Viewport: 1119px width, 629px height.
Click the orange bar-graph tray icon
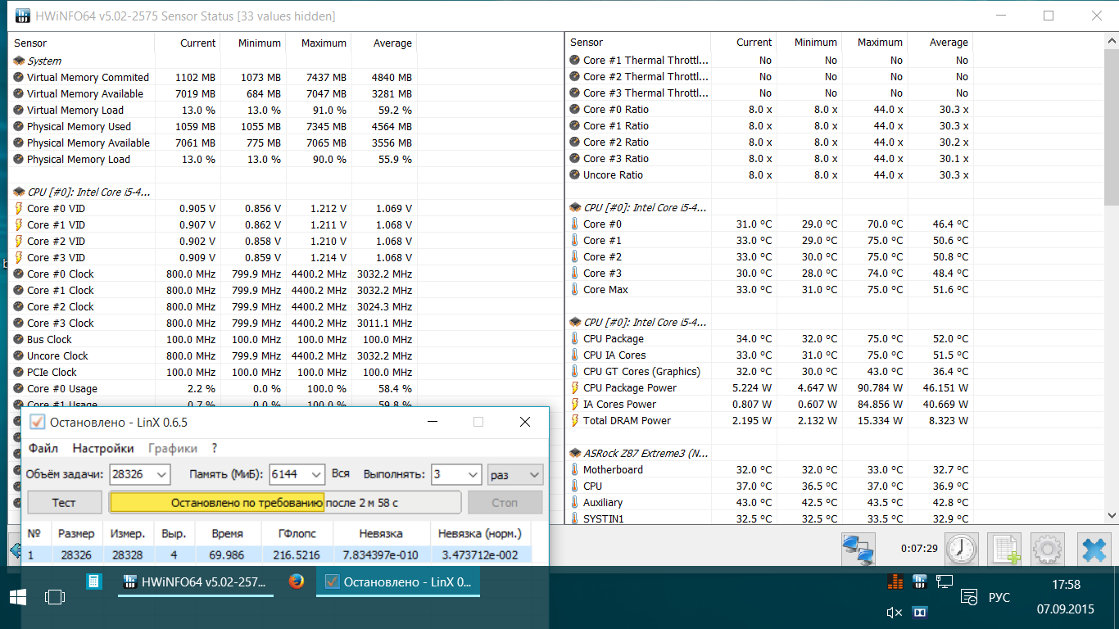pyautogui.click(x=895, y=581)
